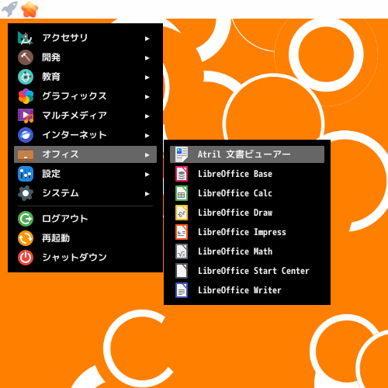Click the red シャットダウン power icon

pyautogui.click(x=26, y=258)
